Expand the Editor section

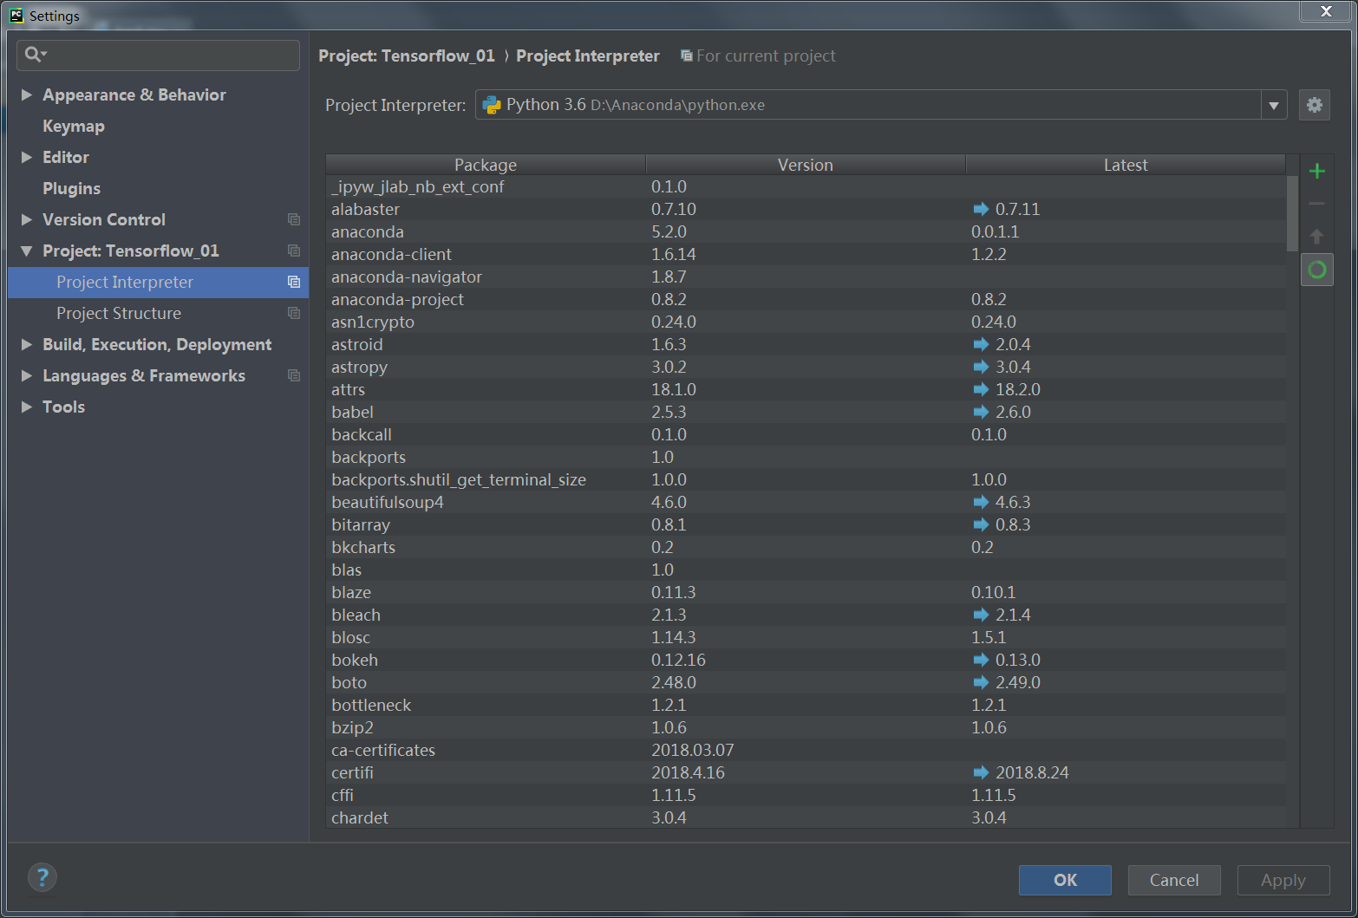coord(27,157)
